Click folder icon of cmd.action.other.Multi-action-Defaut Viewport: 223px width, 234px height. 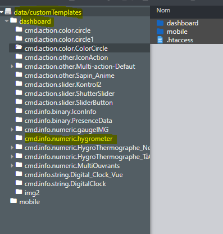(x=19, y=65)
